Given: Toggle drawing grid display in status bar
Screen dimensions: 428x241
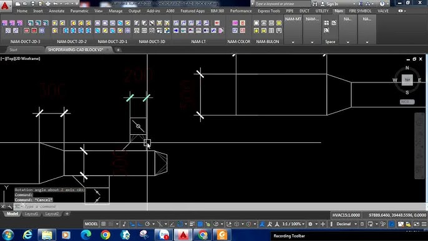Looking at the screenshot, I should [x=104, y=224].
